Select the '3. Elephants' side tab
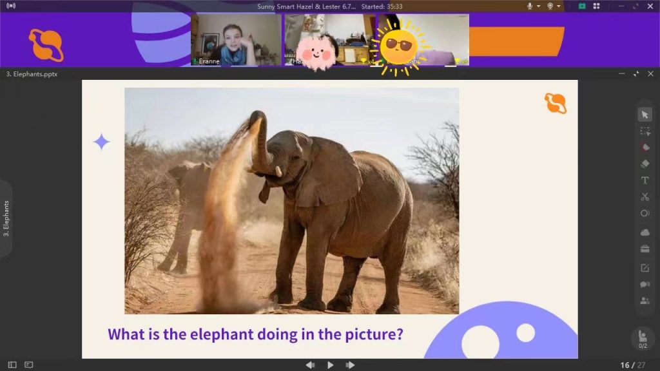Viewport: 660px width, 371px height. (6, 219)
